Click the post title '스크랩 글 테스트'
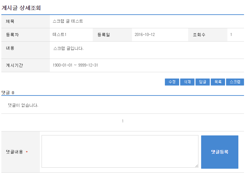 [x=68, y=21]
